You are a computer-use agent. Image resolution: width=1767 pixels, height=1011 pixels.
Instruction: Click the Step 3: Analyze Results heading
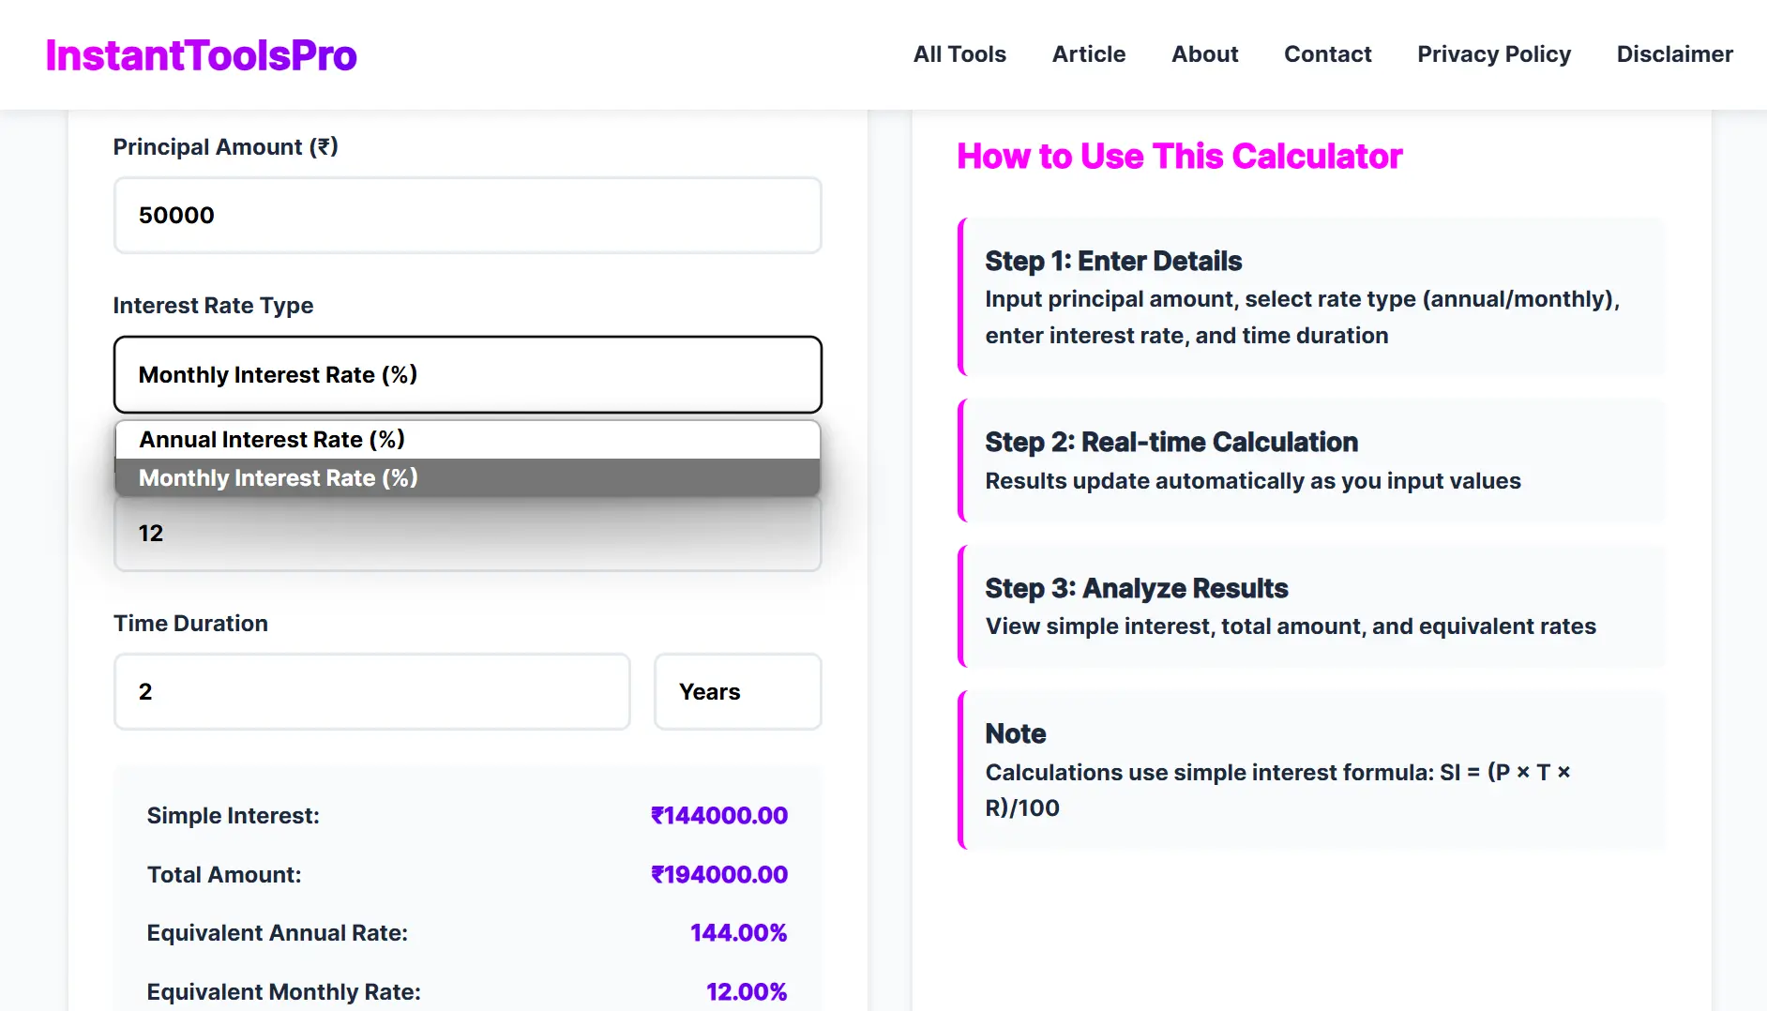[1137, 589]
